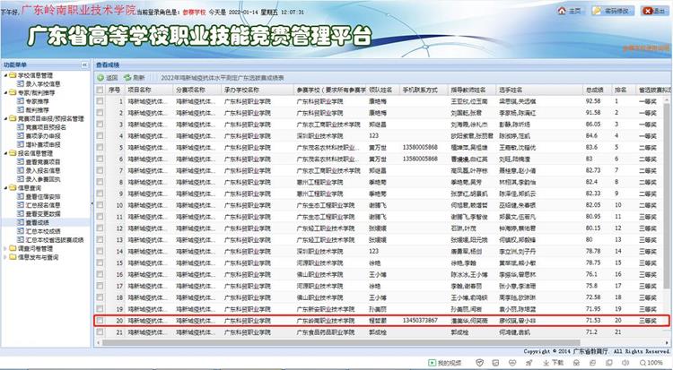Open 查看成绩 in sidebar tree
The image size is (673, 370).
(38, 224)
